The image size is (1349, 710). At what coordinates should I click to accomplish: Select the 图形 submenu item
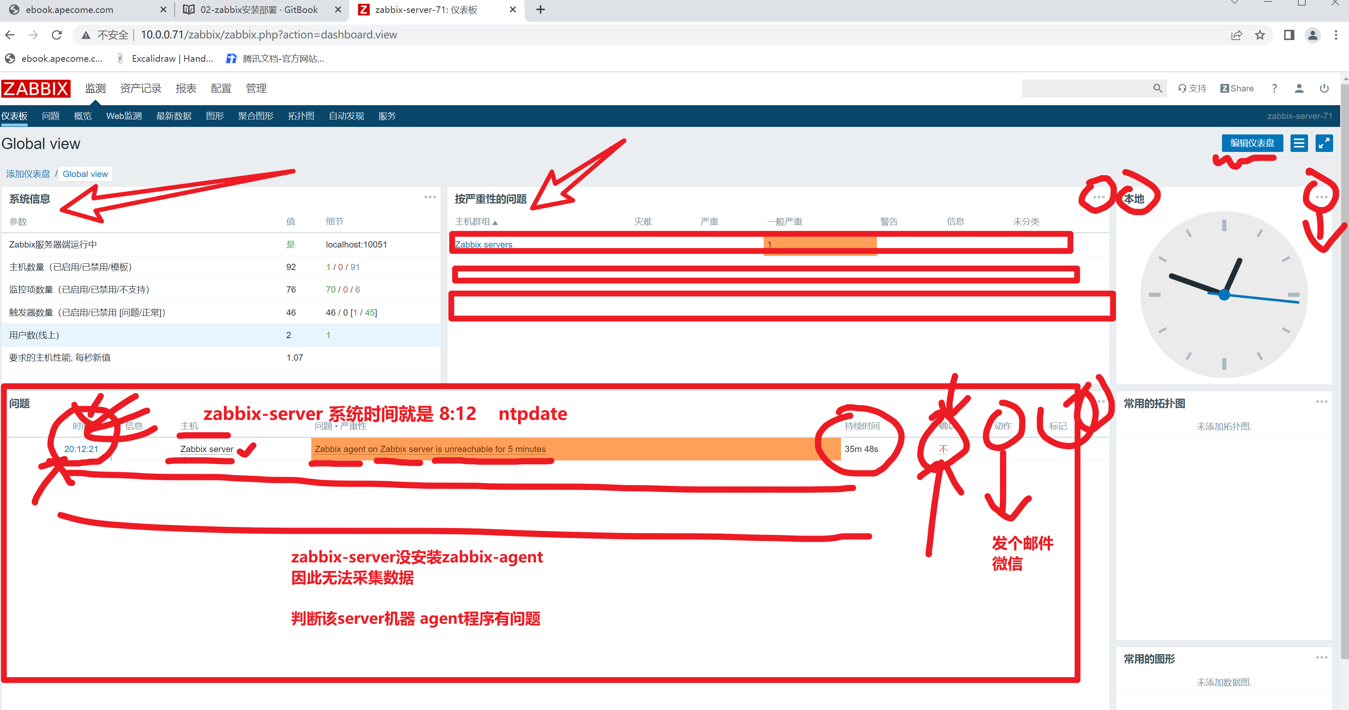(215, 116)
